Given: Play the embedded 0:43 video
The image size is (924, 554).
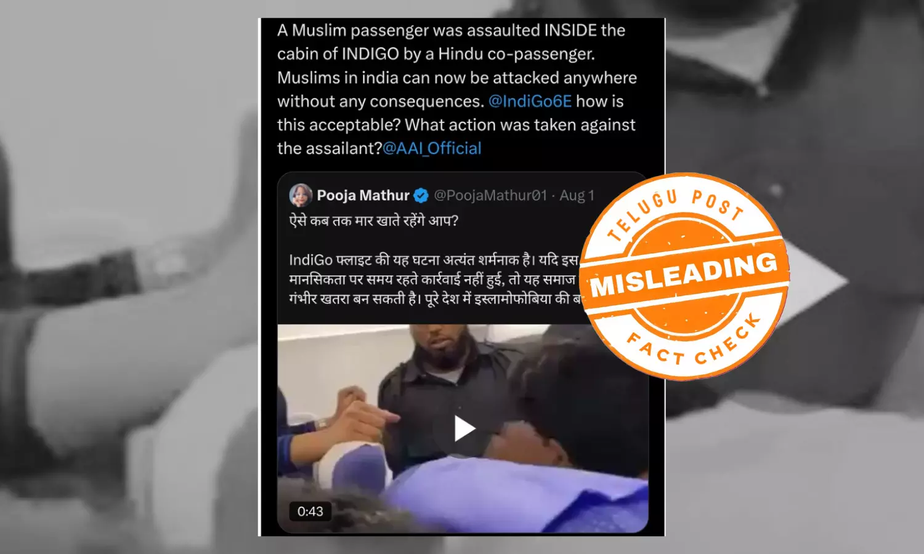Looking at the screenshot, I should [x=464, y=428].
